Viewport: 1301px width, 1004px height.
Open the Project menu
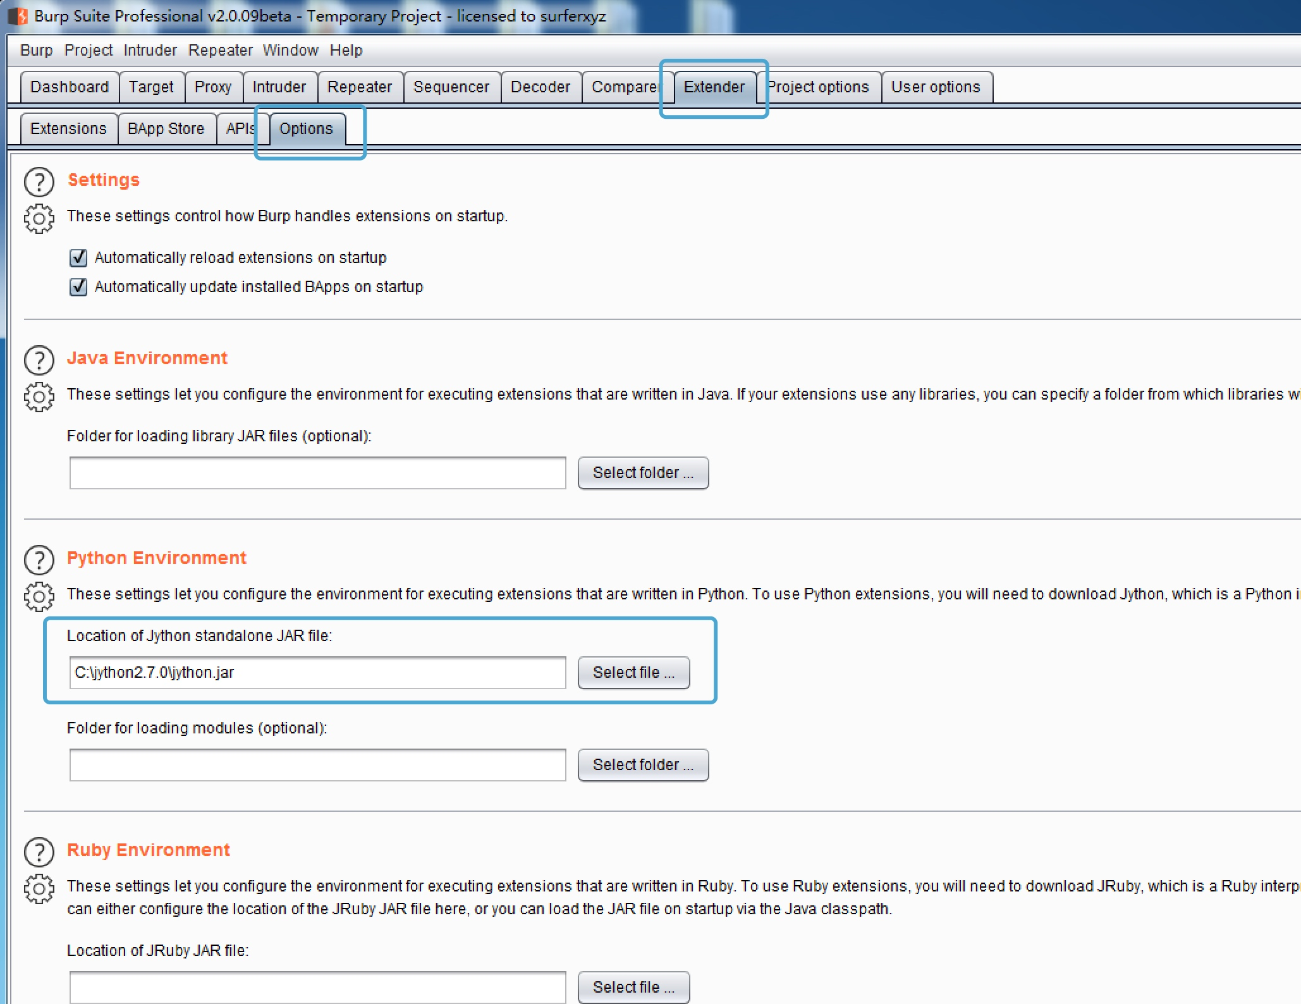(x=89, y=51)
